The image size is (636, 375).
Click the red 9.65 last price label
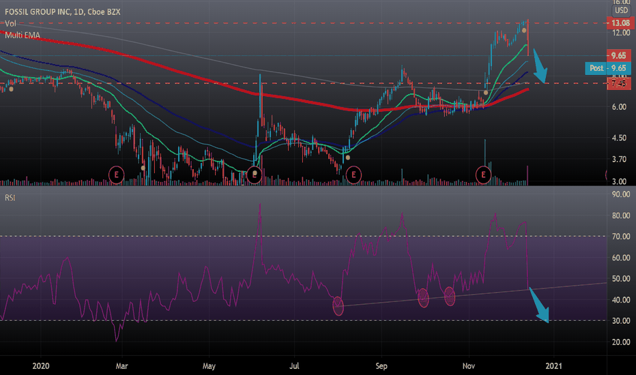[619, 55]
